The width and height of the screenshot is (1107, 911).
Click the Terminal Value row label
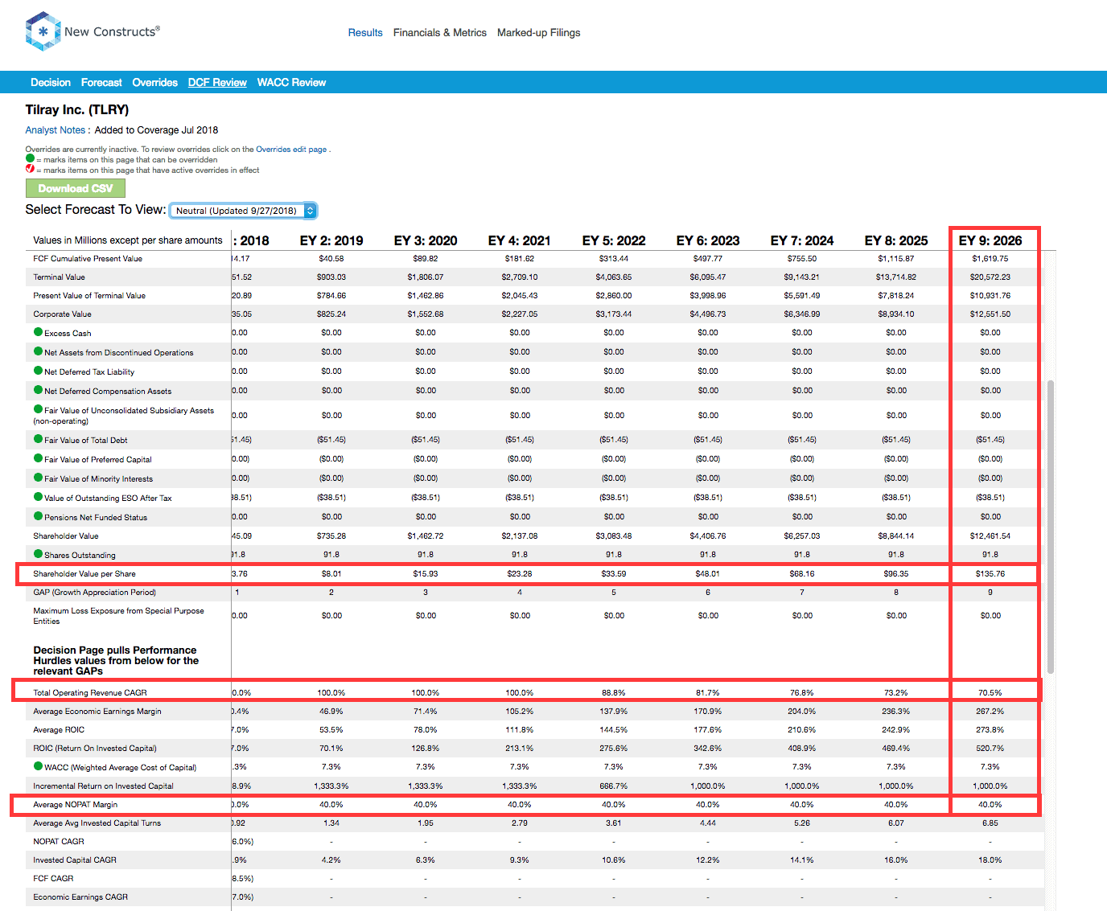click(x=60, y=277)
